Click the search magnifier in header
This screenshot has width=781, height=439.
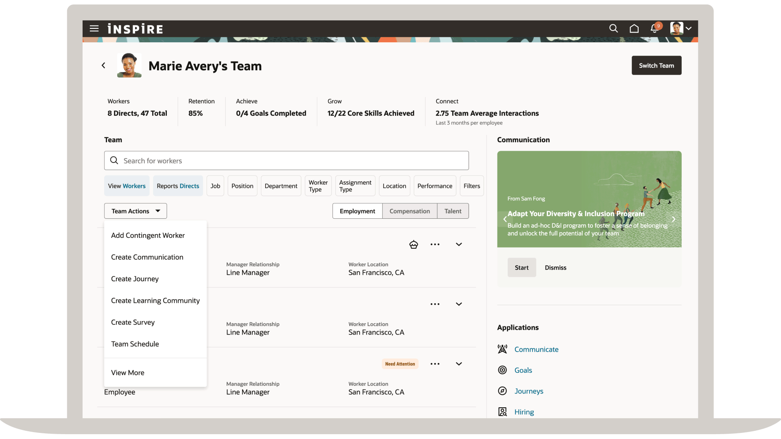(613, 28)
